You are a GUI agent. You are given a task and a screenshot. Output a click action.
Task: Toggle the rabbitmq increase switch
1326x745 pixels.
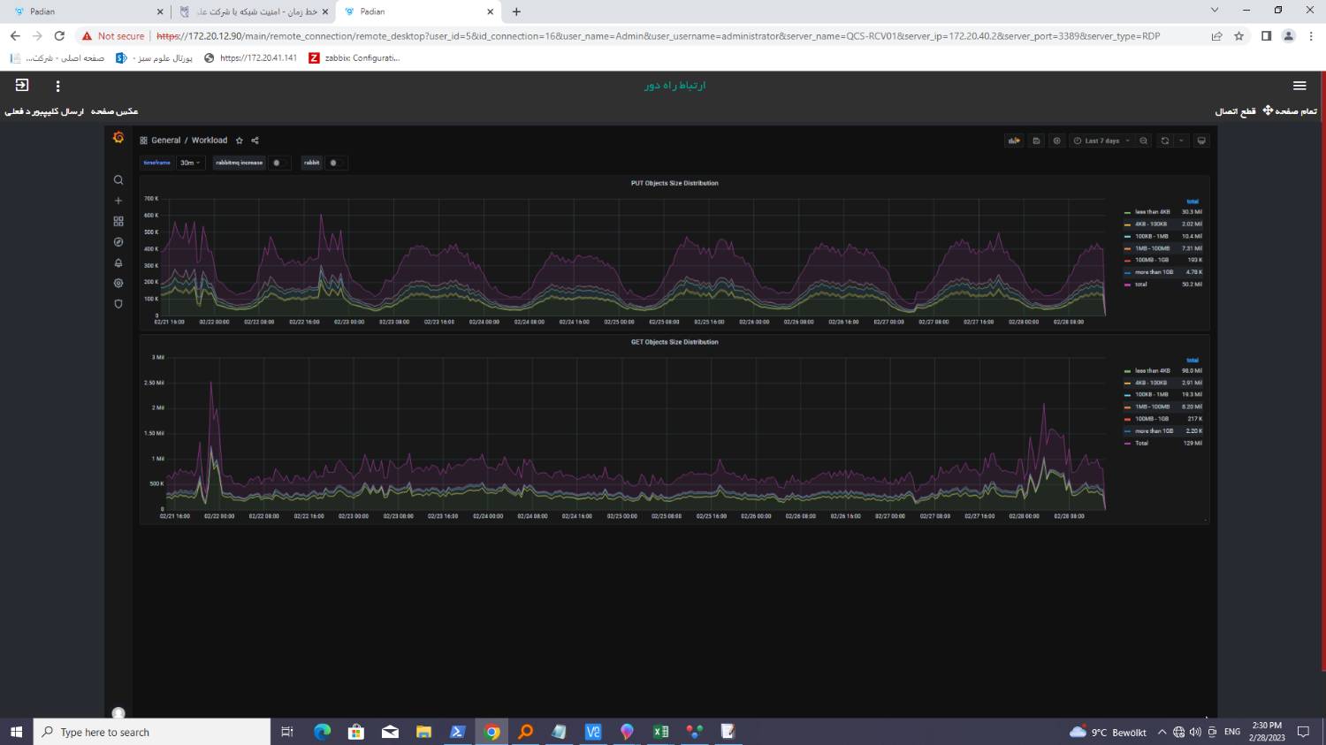coord(278,163)
